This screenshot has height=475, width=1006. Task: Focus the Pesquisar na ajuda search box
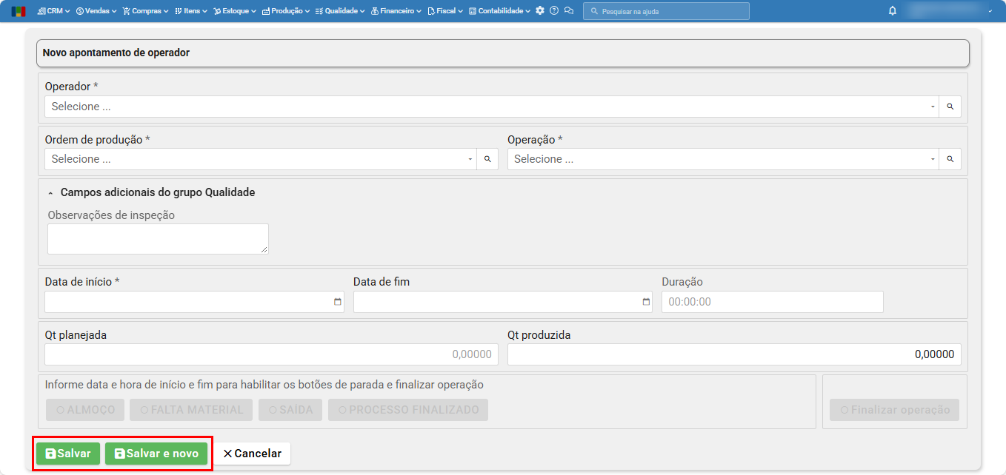(x=666, y=11)
